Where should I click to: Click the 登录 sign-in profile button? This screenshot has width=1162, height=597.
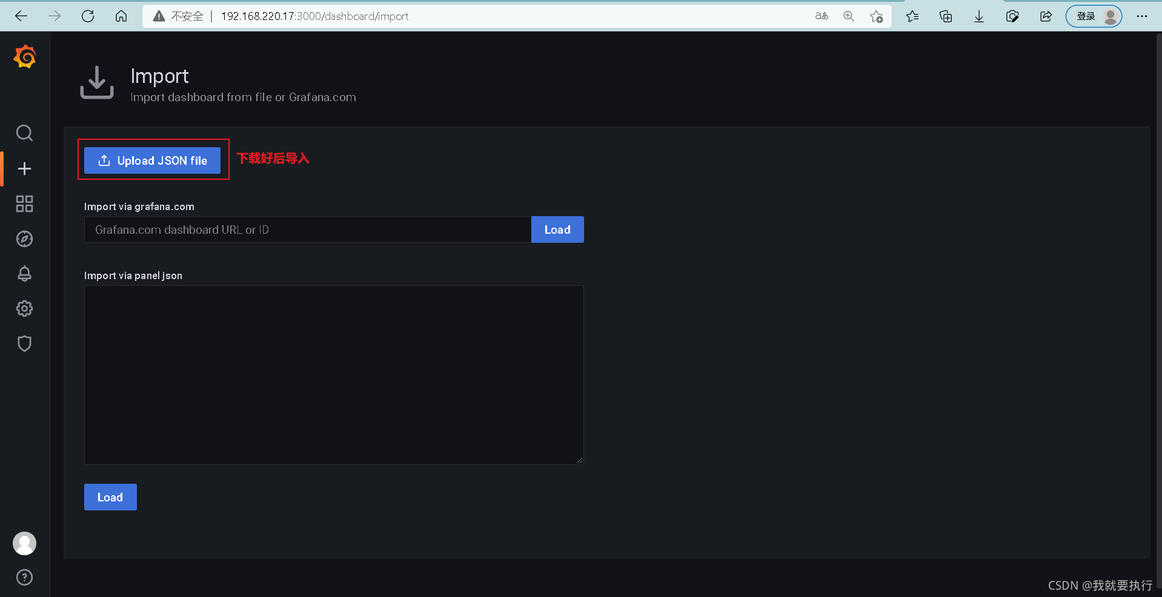(1094, 16)
